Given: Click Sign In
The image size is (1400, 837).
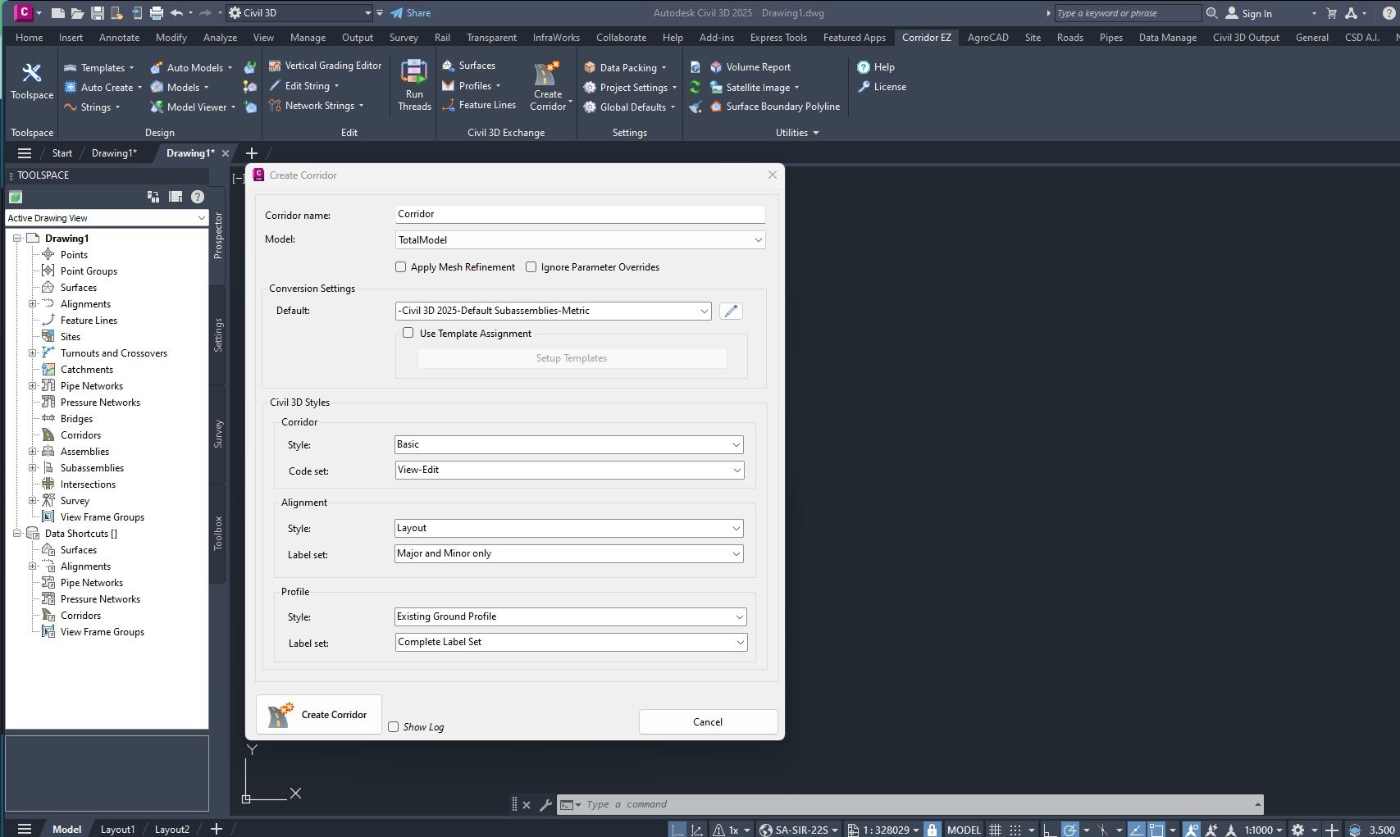Looking at the screenshot, I should tap(1248, 13).
